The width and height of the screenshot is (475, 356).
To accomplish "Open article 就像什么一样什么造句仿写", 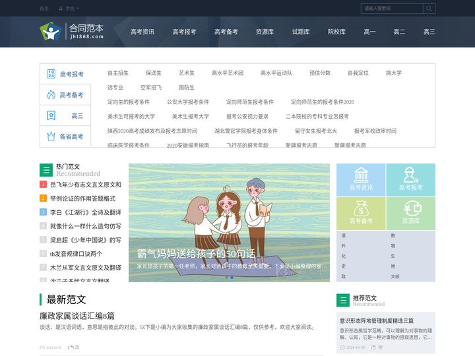I will click(x=86, y=226).
